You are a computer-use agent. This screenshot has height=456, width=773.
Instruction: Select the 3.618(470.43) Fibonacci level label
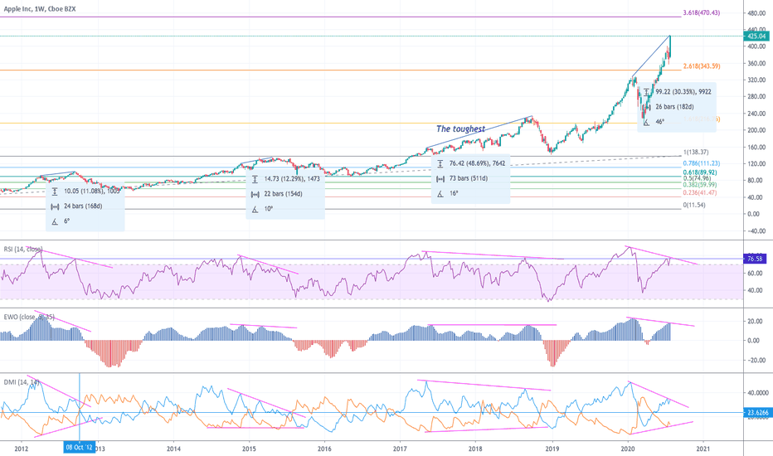tap(701, 12)
